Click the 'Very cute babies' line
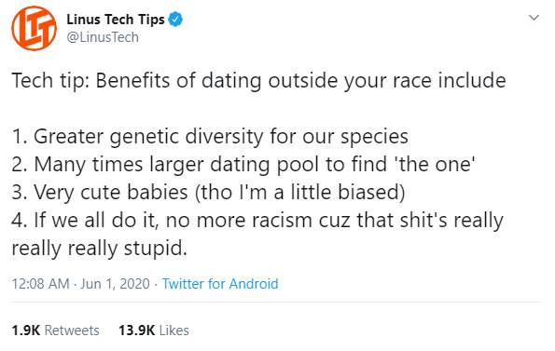 tap(208, 193)
